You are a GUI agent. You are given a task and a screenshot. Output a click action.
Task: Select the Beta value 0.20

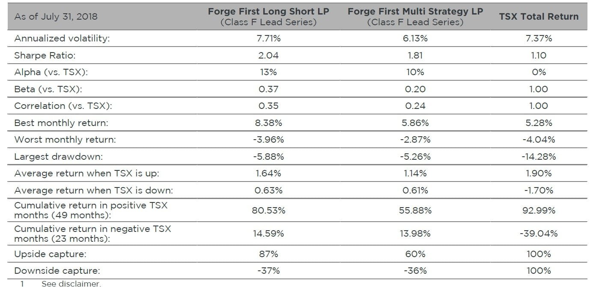pos(415,89)
